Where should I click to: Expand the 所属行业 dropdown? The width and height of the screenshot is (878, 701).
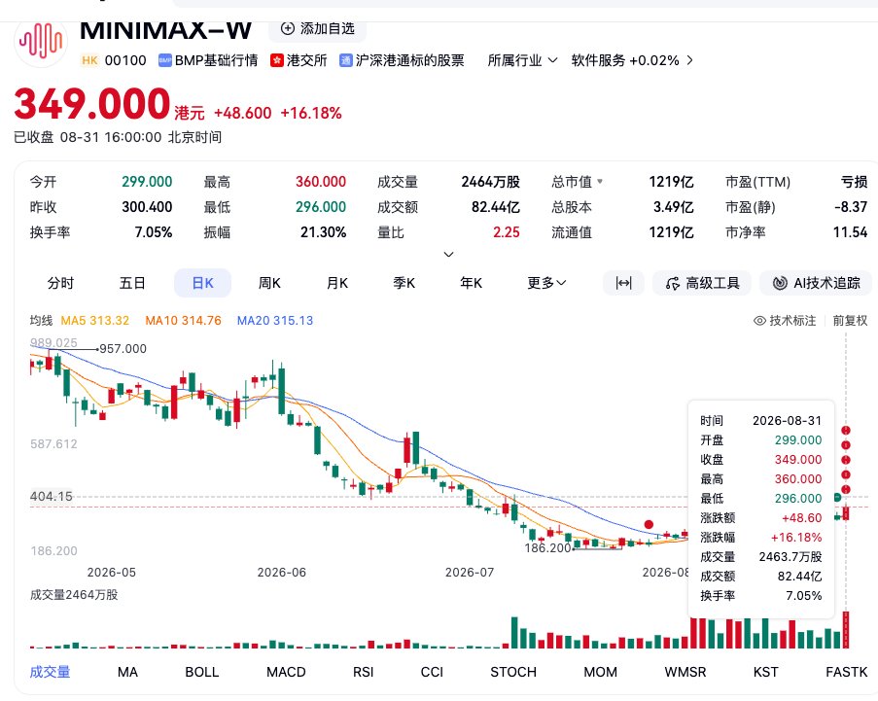(522, 60)
